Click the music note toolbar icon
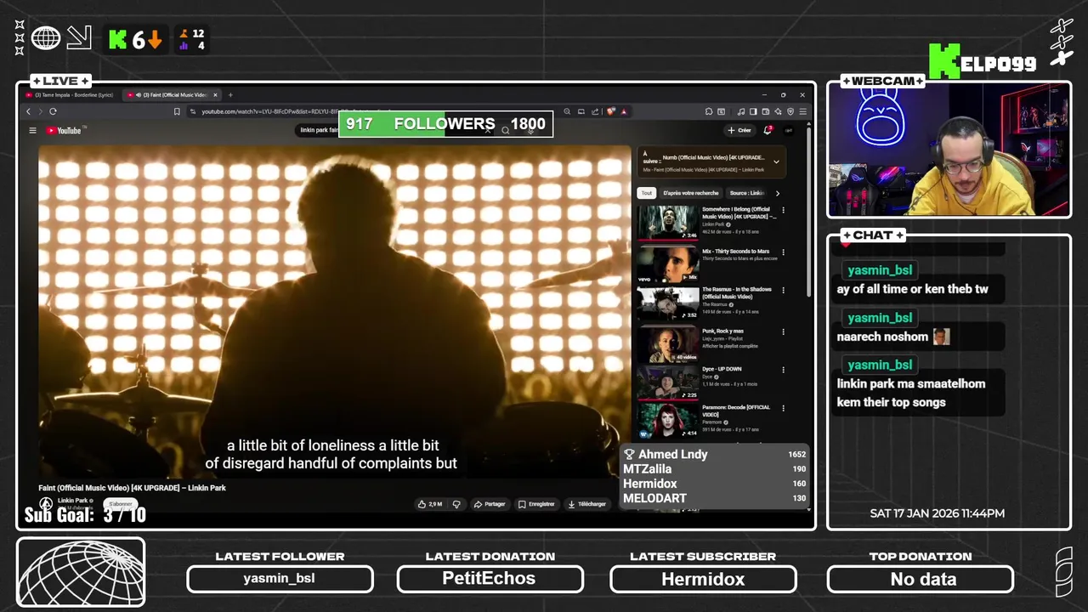Screen dimensions: 1088x612 click(741, 111)
